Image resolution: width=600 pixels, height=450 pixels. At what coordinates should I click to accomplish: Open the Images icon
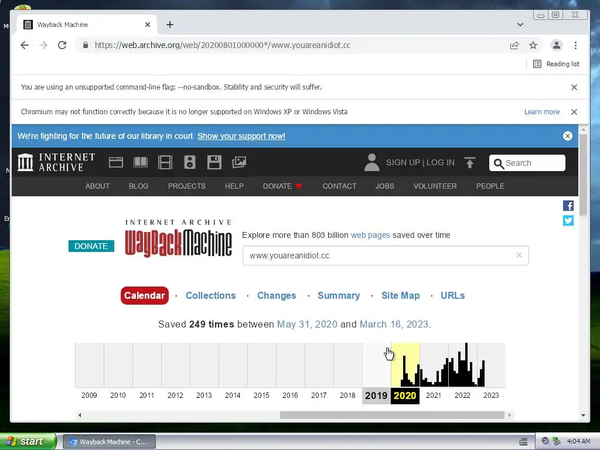[x=239, y=162]
